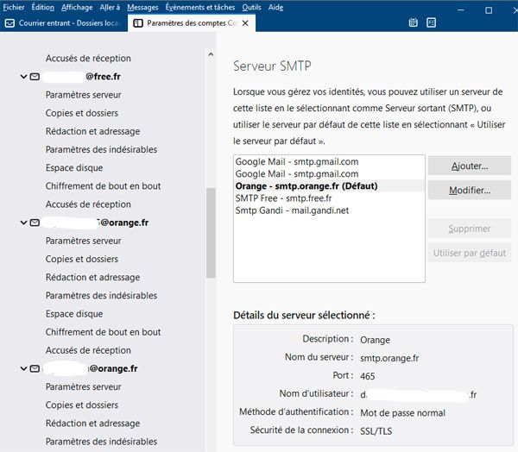The image size is (518, 452).
Task: Open the calendar icon in the tab bar
Action: (x=414, y=23)
